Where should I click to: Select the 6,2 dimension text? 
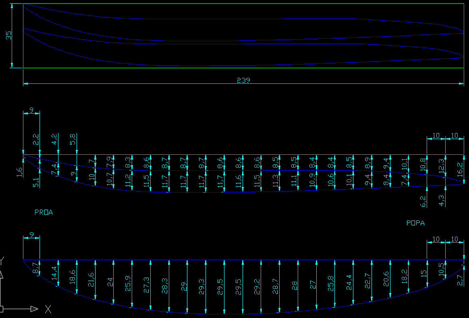click(423, 201)
